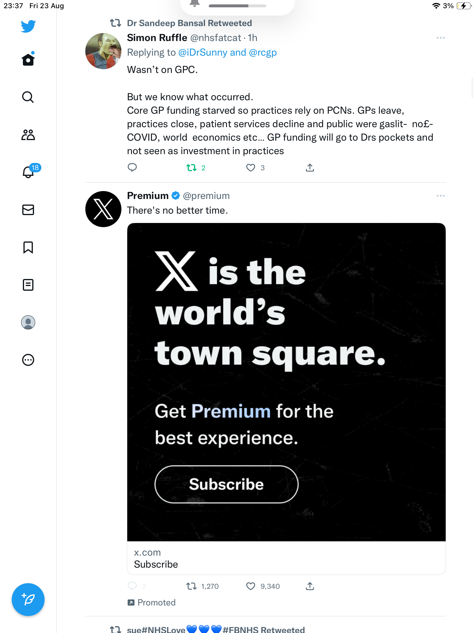Open @iDrSunny mention link
The height and width of the screenshot is (633, 475).
[203, 52]
